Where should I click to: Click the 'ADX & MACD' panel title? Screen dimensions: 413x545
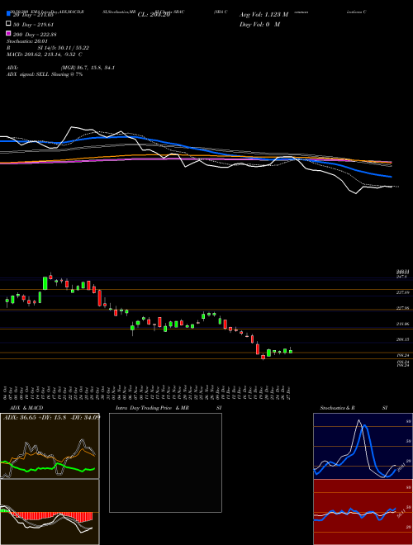click(x=26, y=408)
